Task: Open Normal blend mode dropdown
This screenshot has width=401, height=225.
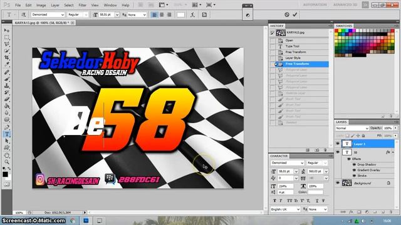Action: coord(352,128)
